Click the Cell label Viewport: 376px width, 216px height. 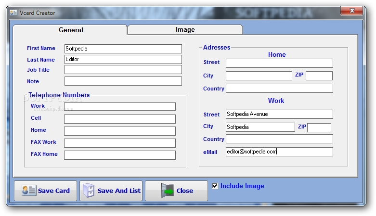pyautogui.click(x=36, y=118)
